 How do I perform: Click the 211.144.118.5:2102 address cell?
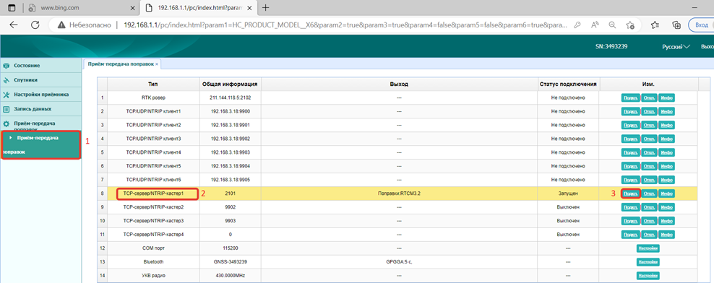tap(230, 97)
